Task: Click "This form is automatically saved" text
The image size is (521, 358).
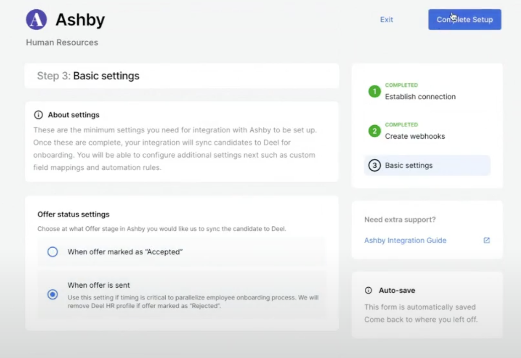Action: point(420,307)
